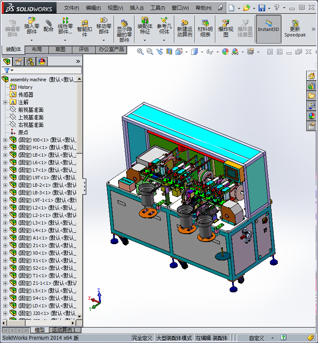Image resolution: width=318 pixels, height=343 pixels.
Task: Click Smart Fasteners (智能扣件) icon
Action: (85, 28)
